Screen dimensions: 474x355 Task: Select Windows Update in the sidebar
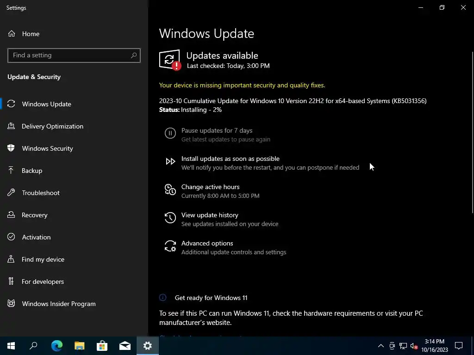click(74, 104)
